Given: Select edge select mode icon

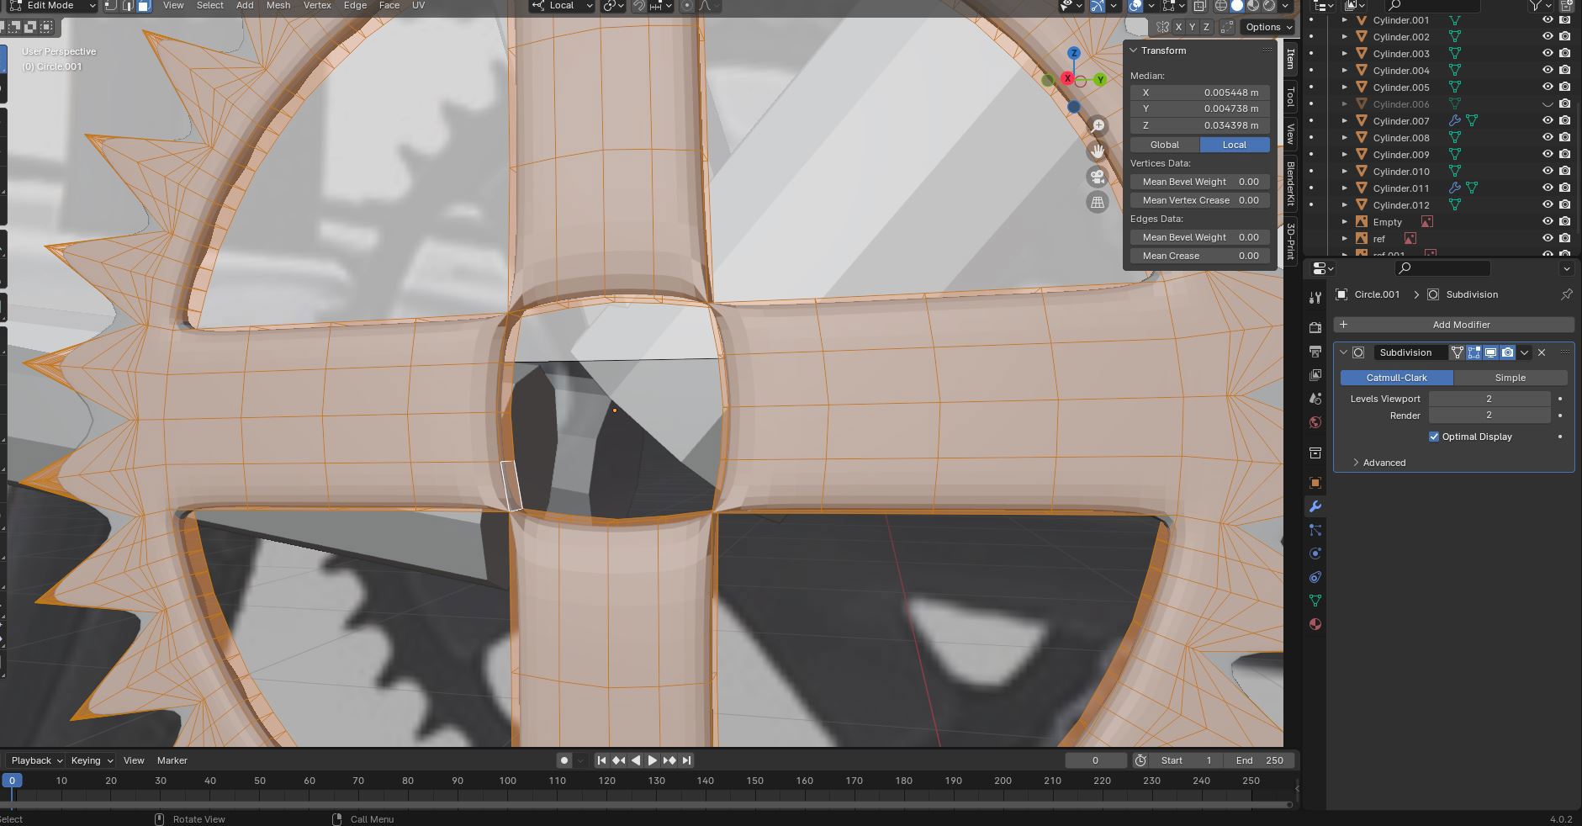Looking at the screenshot, I should pyautogui.click(x=128, y=5).
